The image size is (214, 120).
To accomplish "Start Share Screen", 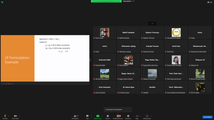I will [x=98, y=117].
